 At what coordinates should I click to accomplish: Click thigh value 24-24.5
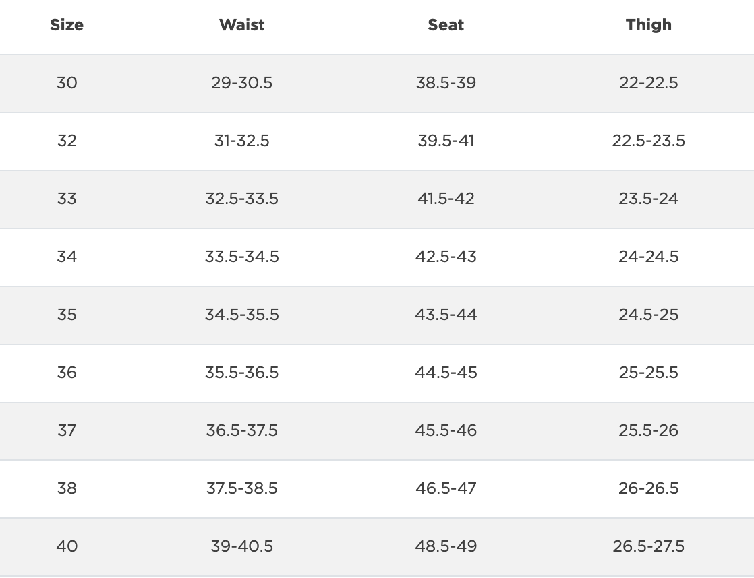[648, 257]
